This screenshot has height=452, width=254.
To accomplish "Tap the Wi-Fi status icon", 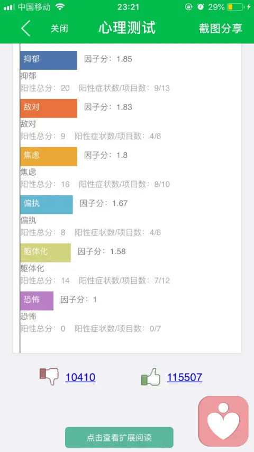I will pyautogui.click(x=60, y=7).
